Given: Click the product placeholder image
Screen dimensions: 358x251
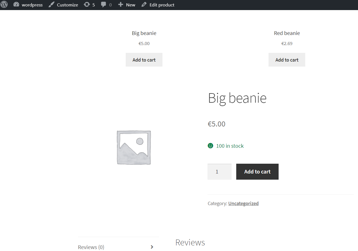Looking at the screenshot, I should (134, 147).
